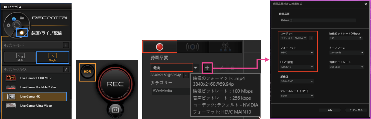The width and height of the screenshot is (371, 119).
Task: Edit recording quality preset with pencil icon
Action: [x=222, y=68]
